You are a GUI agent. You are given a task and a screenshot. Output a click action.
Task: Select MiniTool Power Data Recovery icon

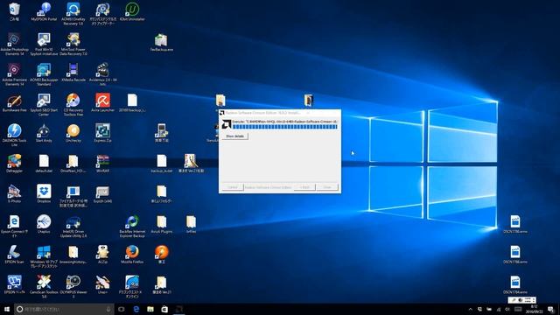click(x=73, y=45)
